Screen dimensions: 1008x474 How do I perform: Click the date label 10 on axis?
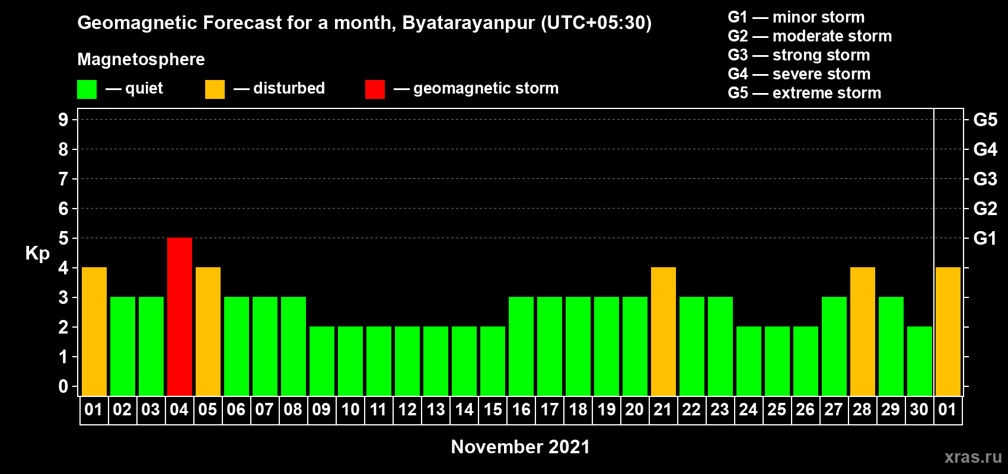click(x=350, y=410)
